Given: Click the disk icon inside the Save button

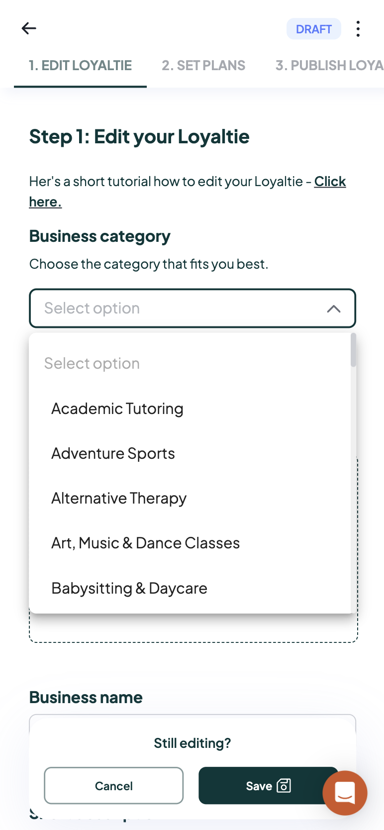Looking at the screenshot, I should pos(284,785).
